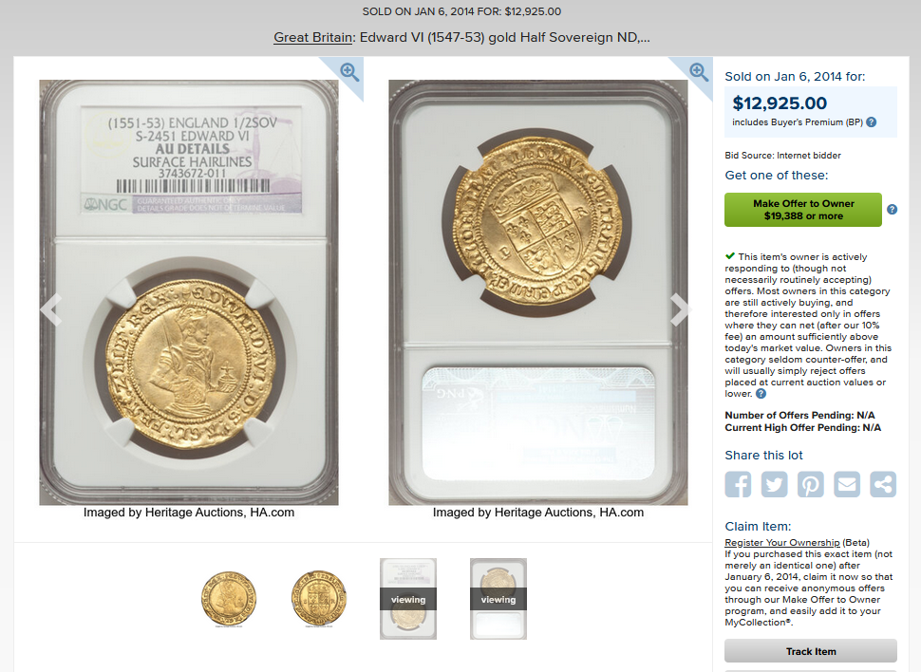
Task: Open help icon after owner offers paragraph
Action: tap(761, 394)
